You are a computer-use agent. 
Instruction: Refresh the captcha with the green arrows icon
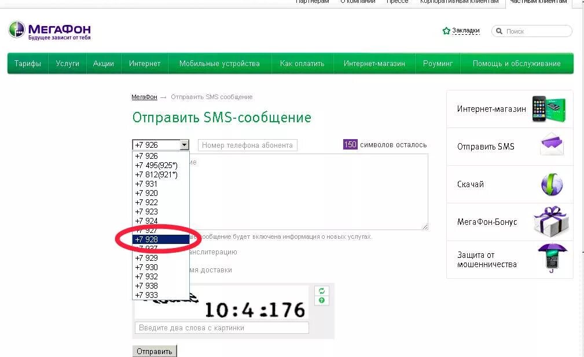point(321,291)
